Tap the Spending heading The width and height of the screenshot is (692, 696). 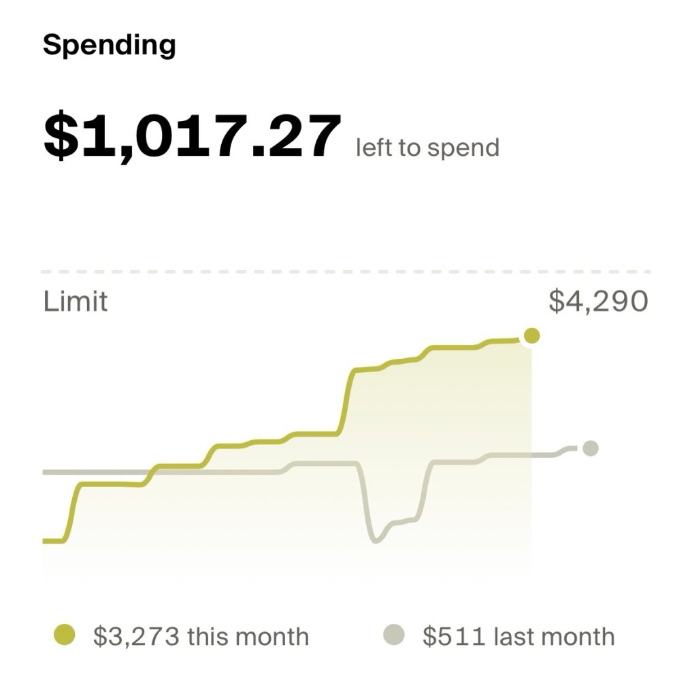[109, 45]
